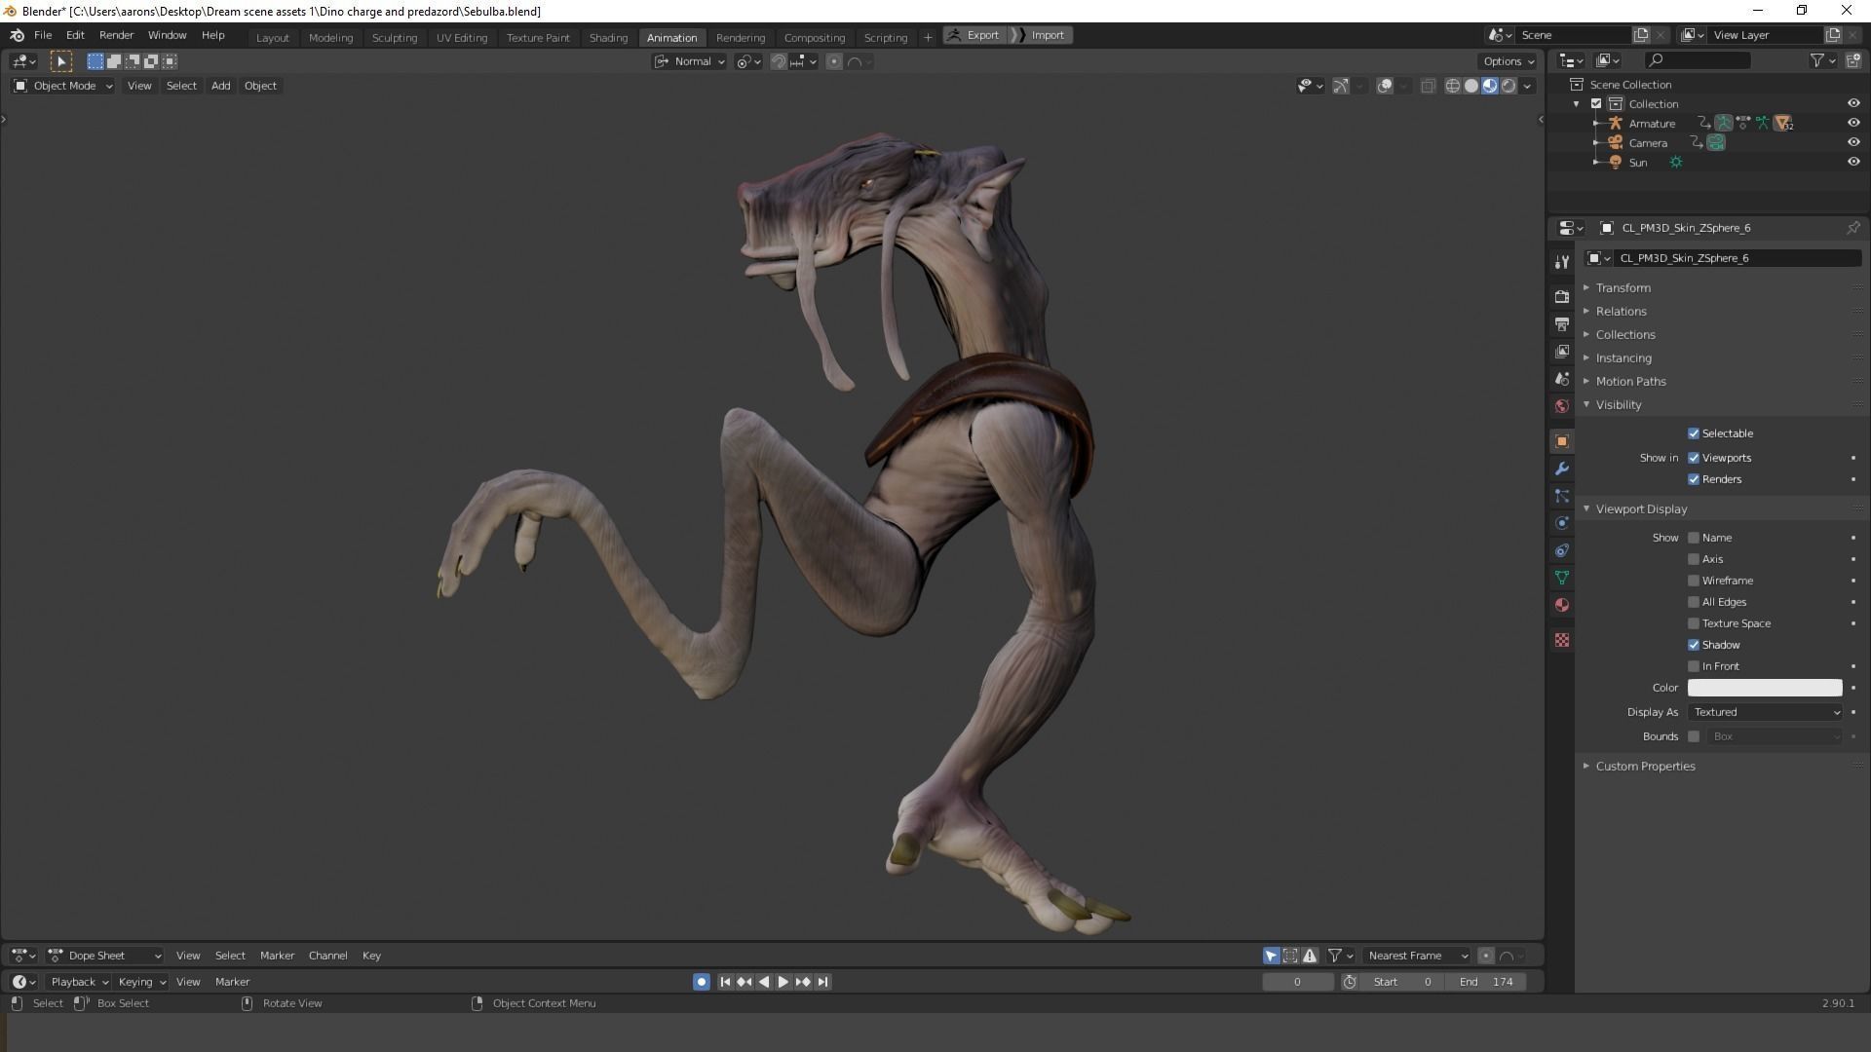
Task: Open the Scene properties tab
Action: click(1562, 379)
